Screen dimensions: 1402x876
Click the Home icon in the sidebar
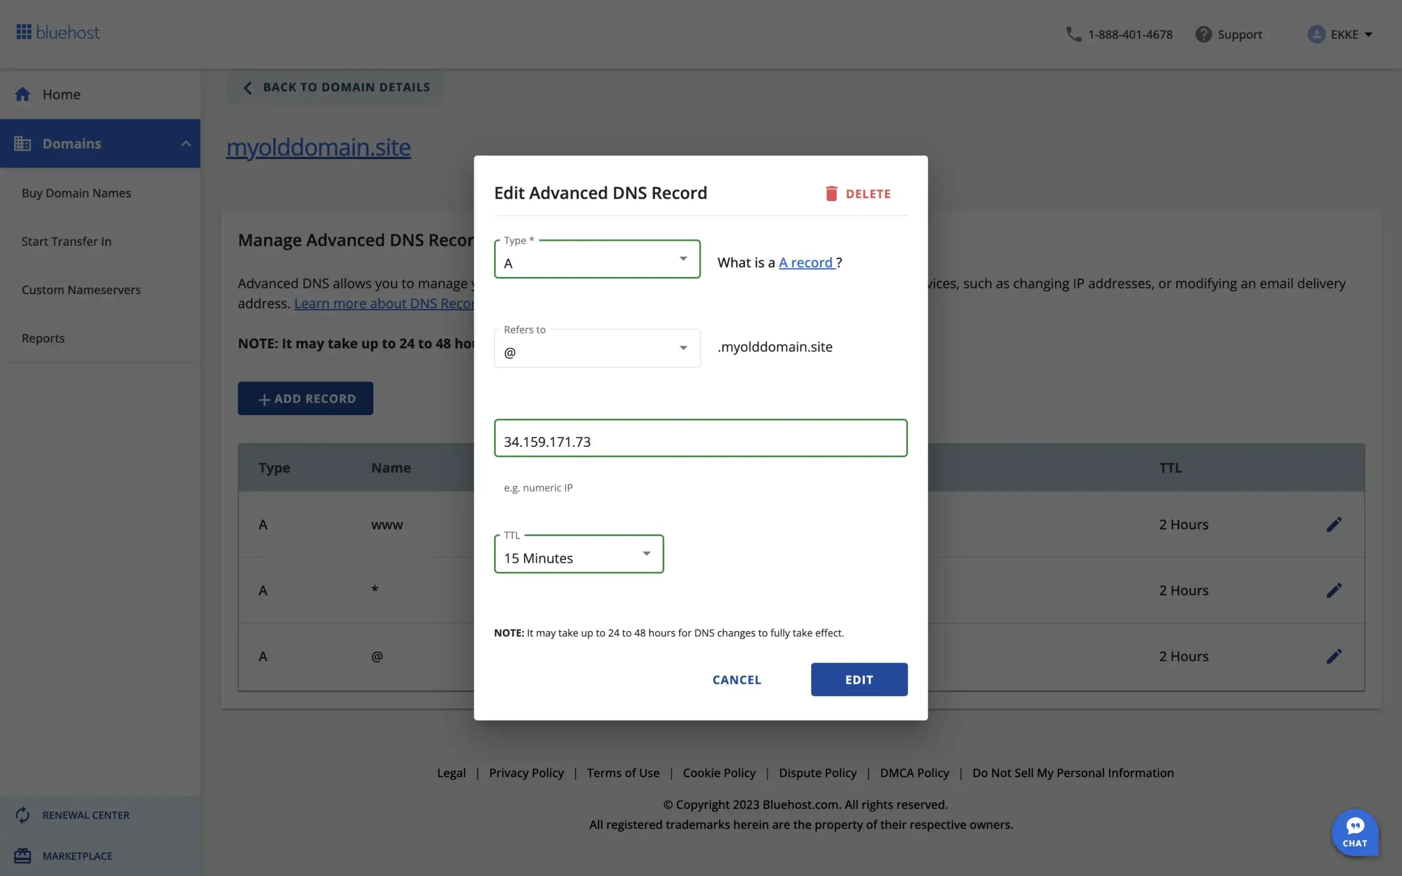[23, 94]
